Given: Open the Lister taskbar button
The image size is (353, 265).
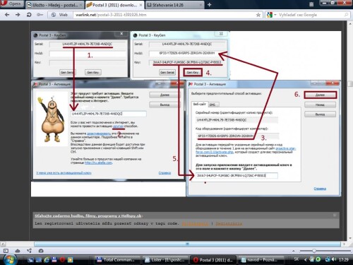Looking at the screenshot, I should click(165, 260).
